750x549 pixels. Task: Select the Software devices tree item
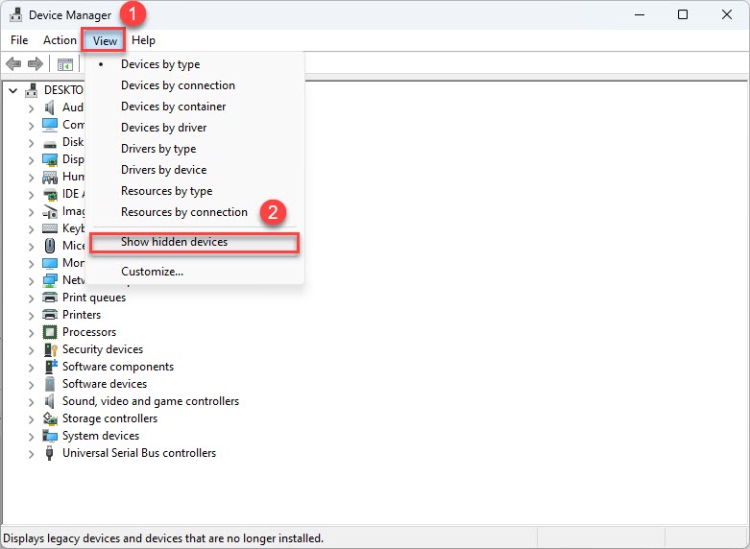coord(105,384)
